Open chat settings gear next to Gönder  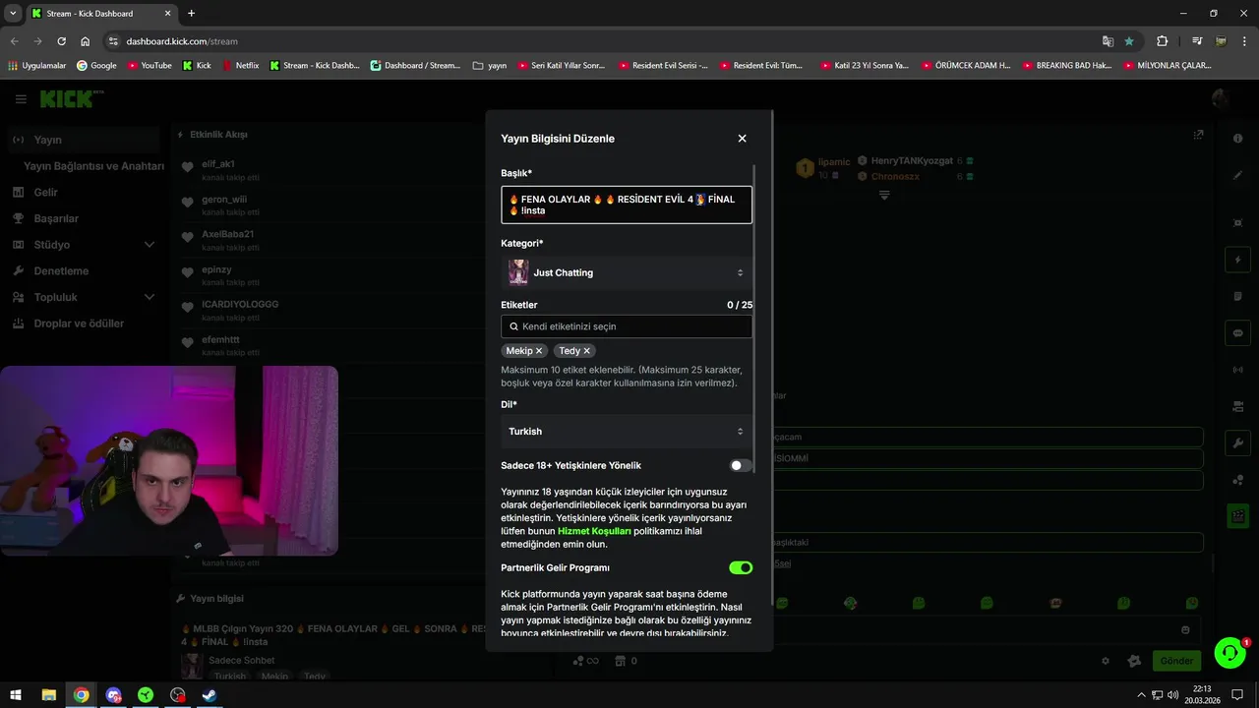click(x=1105, y=662)
